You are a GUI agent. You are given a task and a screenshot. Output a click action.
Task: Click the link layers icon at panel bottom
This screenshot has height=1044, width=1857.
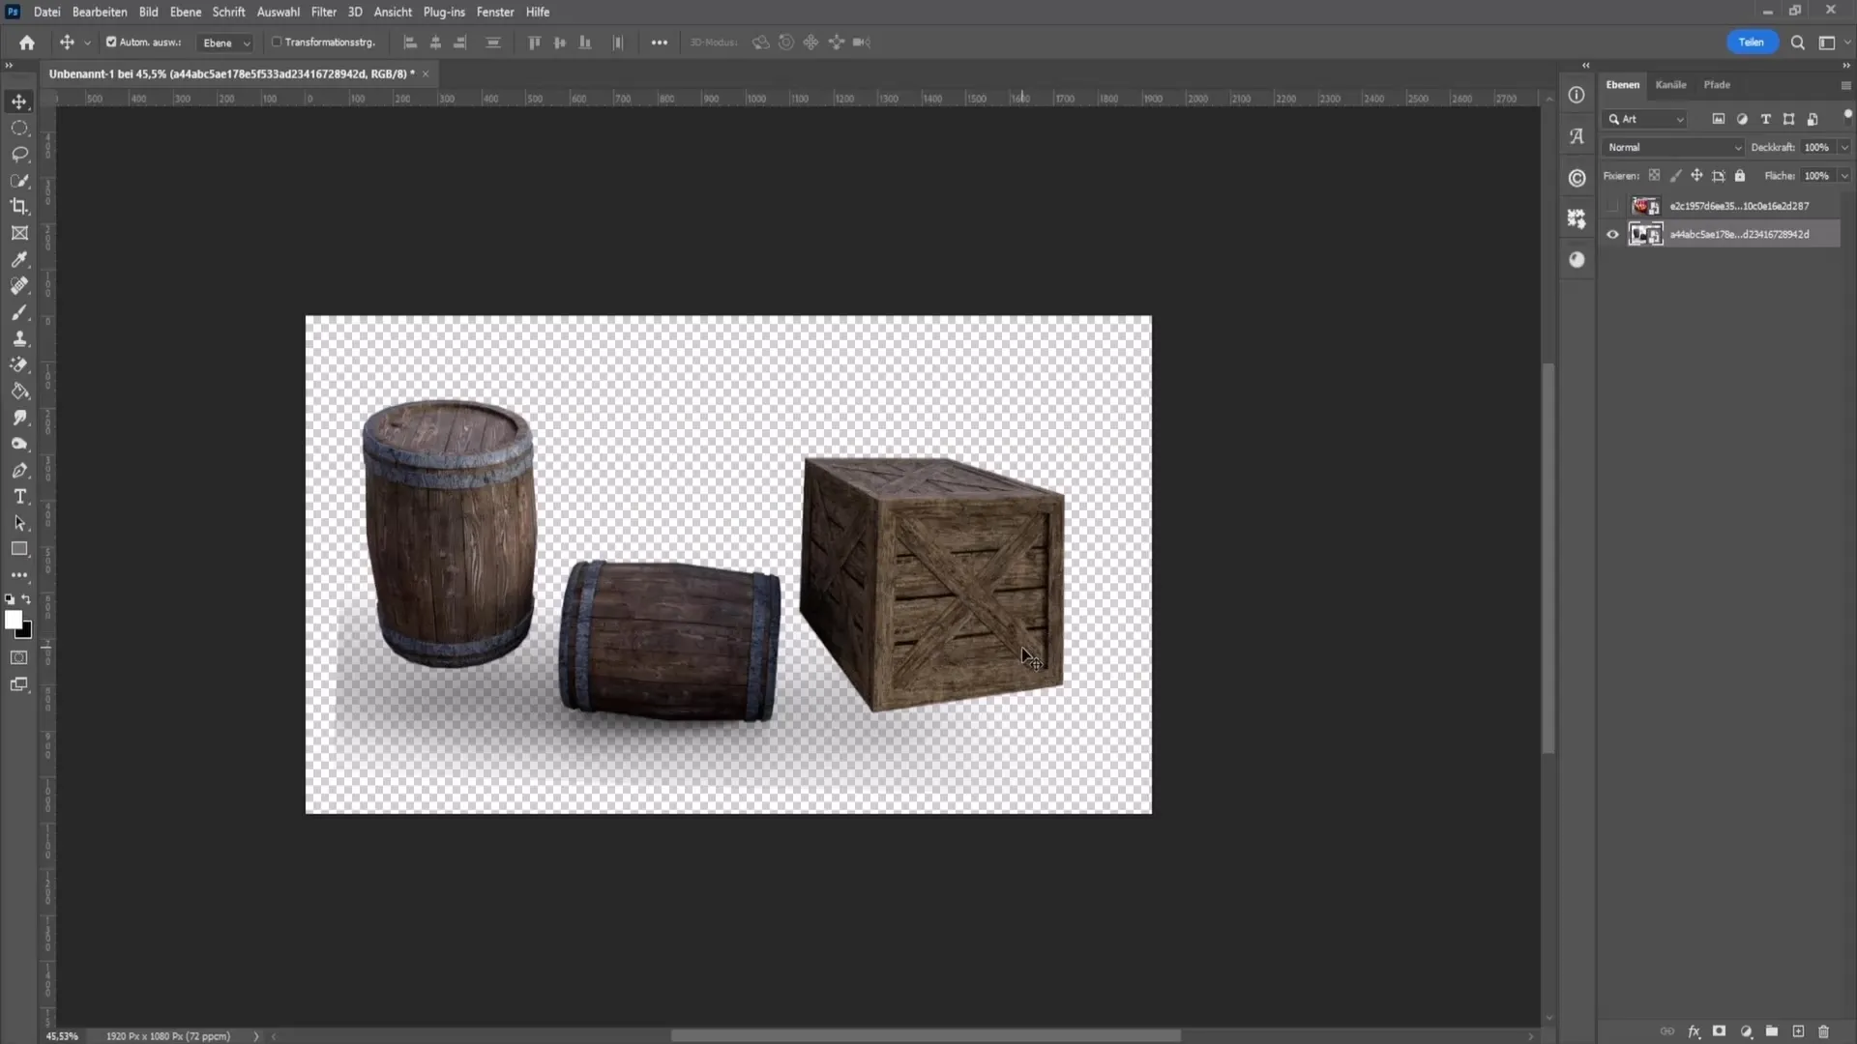coord(1667,1031)
